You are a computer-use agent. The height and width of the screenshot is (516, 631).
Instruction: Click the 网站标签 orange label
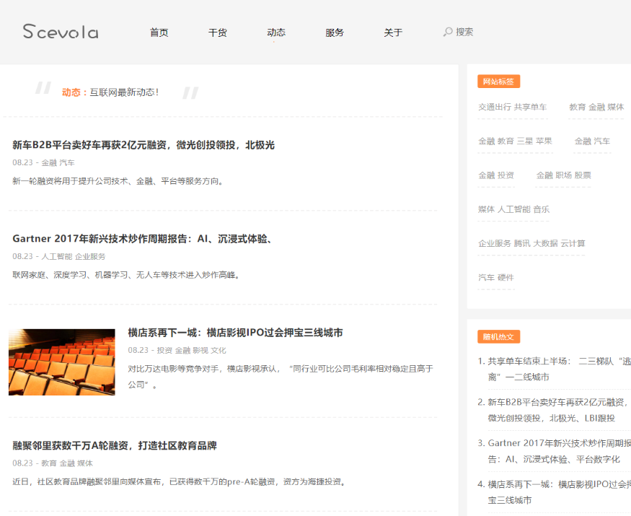coord(498,82)
